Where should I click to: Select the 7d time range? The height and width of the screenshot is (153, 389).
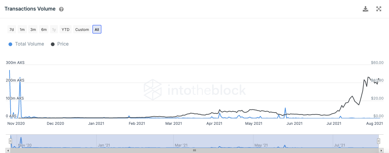12,30
